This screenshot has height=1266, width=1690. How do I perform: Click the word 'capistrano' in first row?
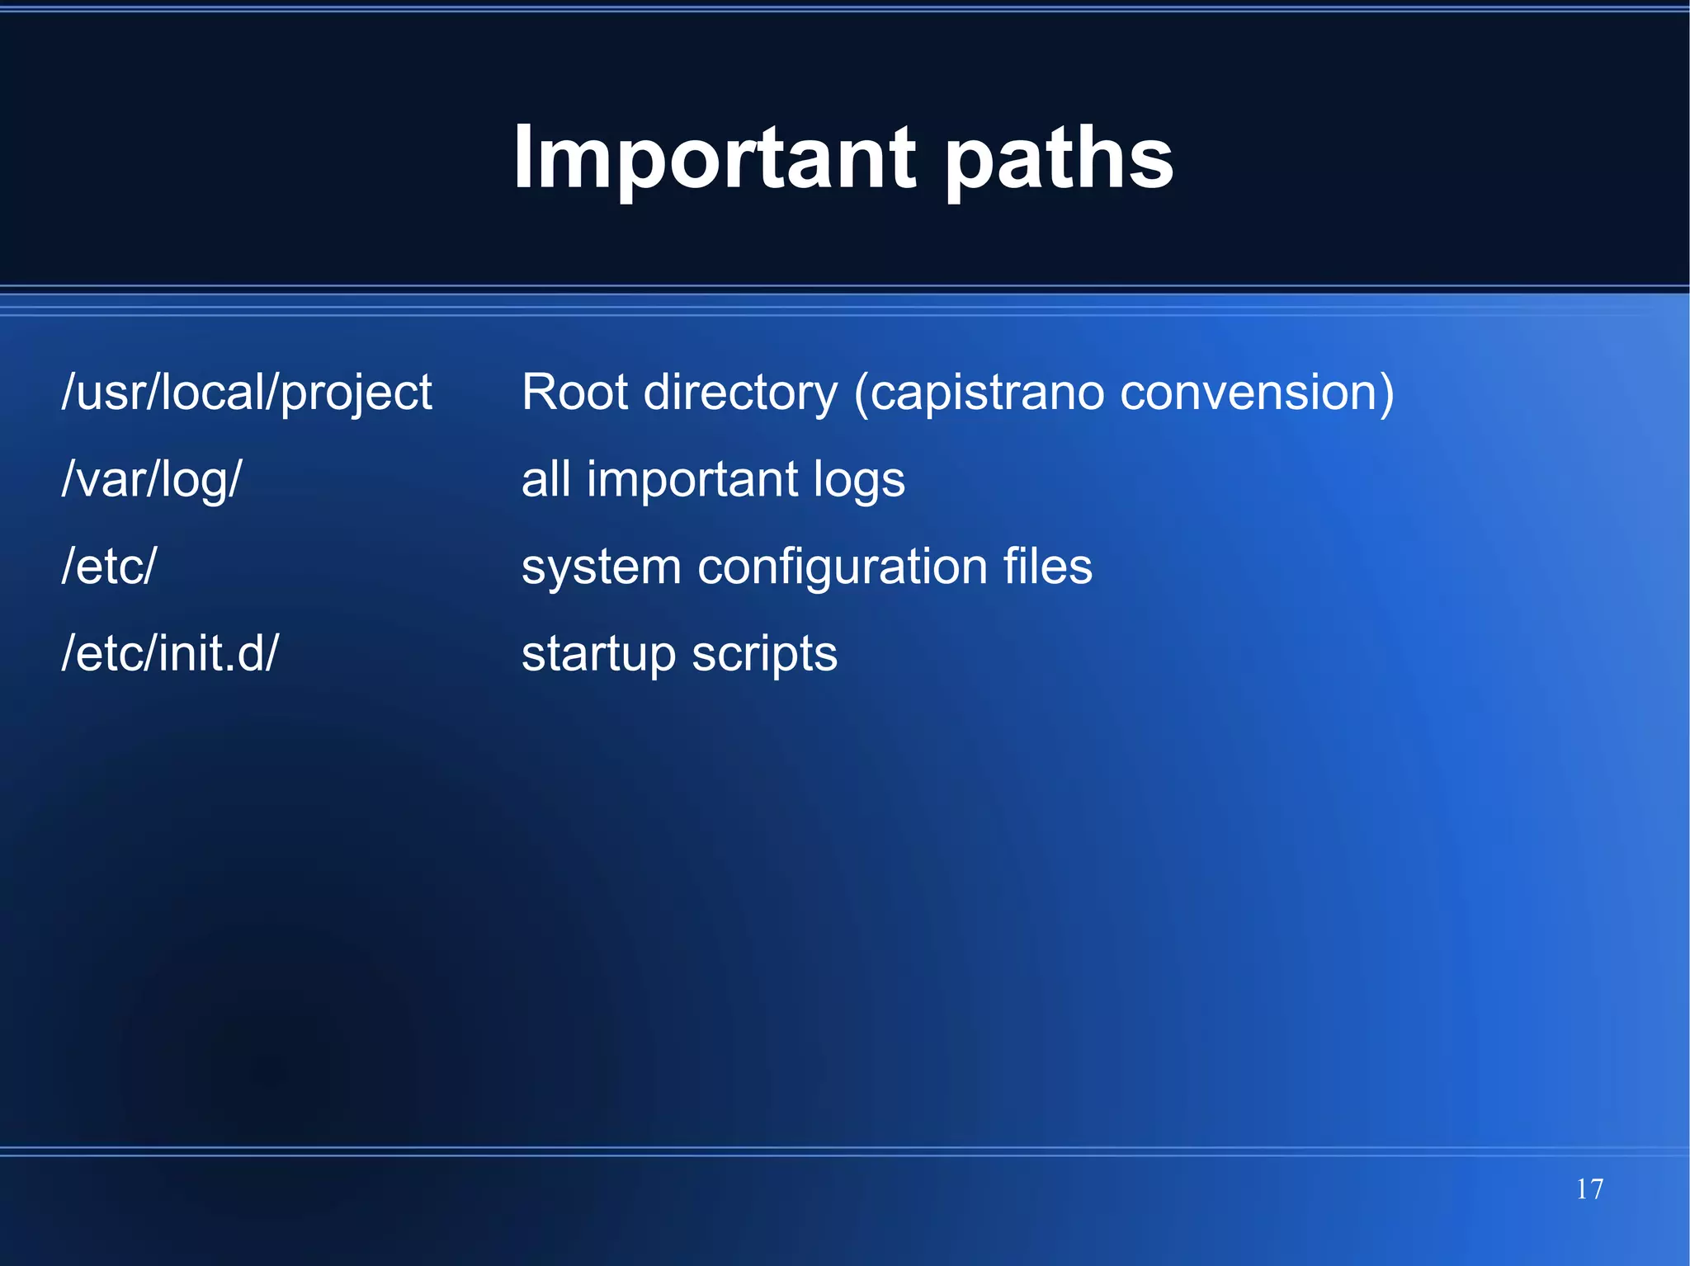click(x=987, y=393)
